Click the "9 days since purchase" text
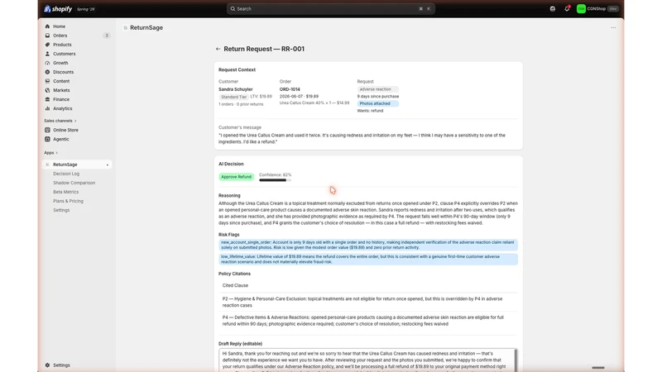Screen dimensions: 662x372 click(x=378, y=97)
